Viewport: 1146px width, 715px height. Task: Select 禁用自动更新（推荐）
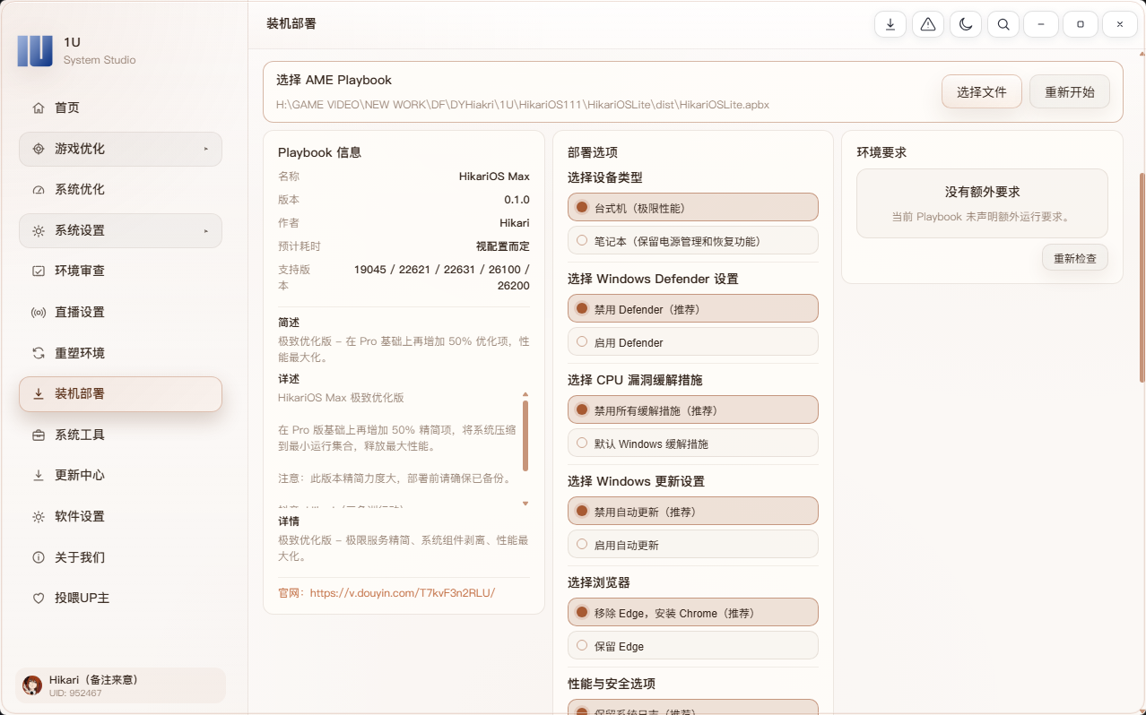tap(693, 512)
